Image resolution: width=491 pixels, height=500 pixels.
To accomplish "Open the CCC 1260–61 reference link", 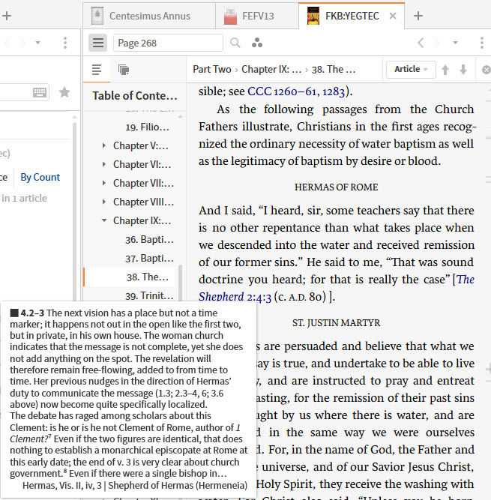I will pyautogui.click(x=282, y=91).
